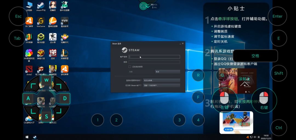
Task: Check the 记住我的密码 checkbox in Steam
Action: point(130,67)
